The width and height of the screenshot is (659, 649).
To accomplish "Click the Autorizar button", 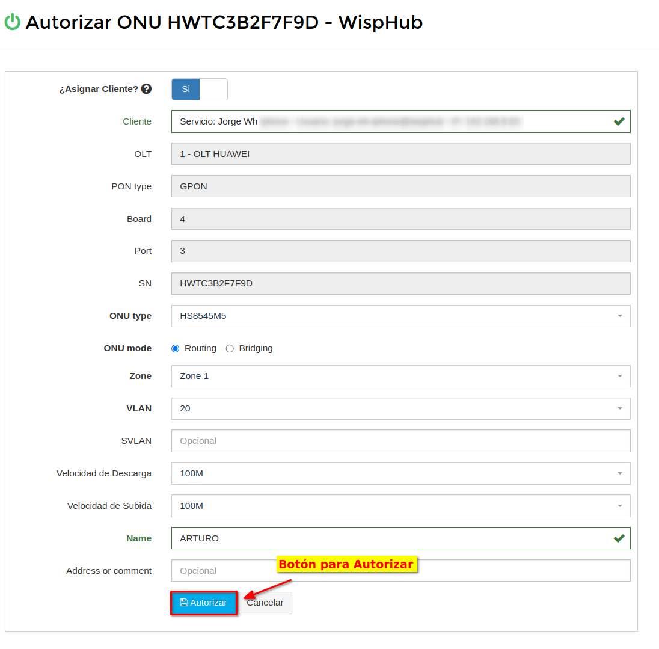I will click(204, 603).
